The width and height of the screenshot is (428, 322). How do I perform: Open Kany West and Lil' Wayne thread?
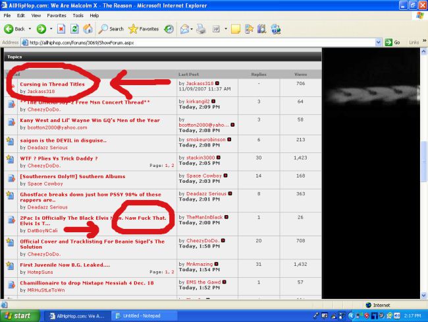pyautogui.click(x=90, y=120)
